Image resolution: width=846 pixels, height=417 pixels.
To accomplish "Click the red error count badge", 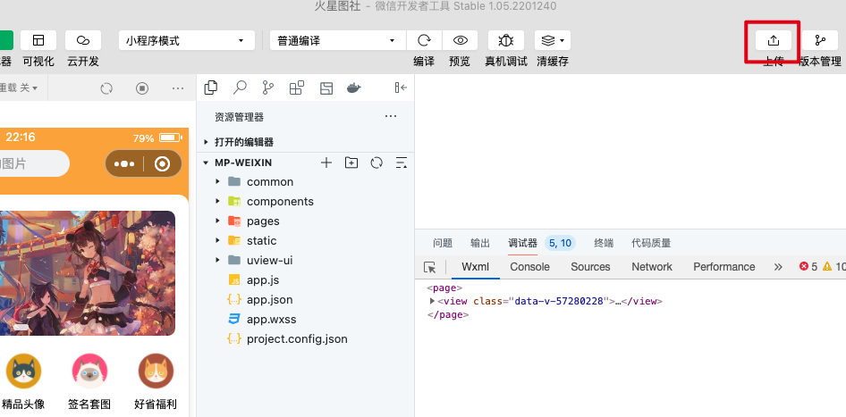I will tap(808, 267).
